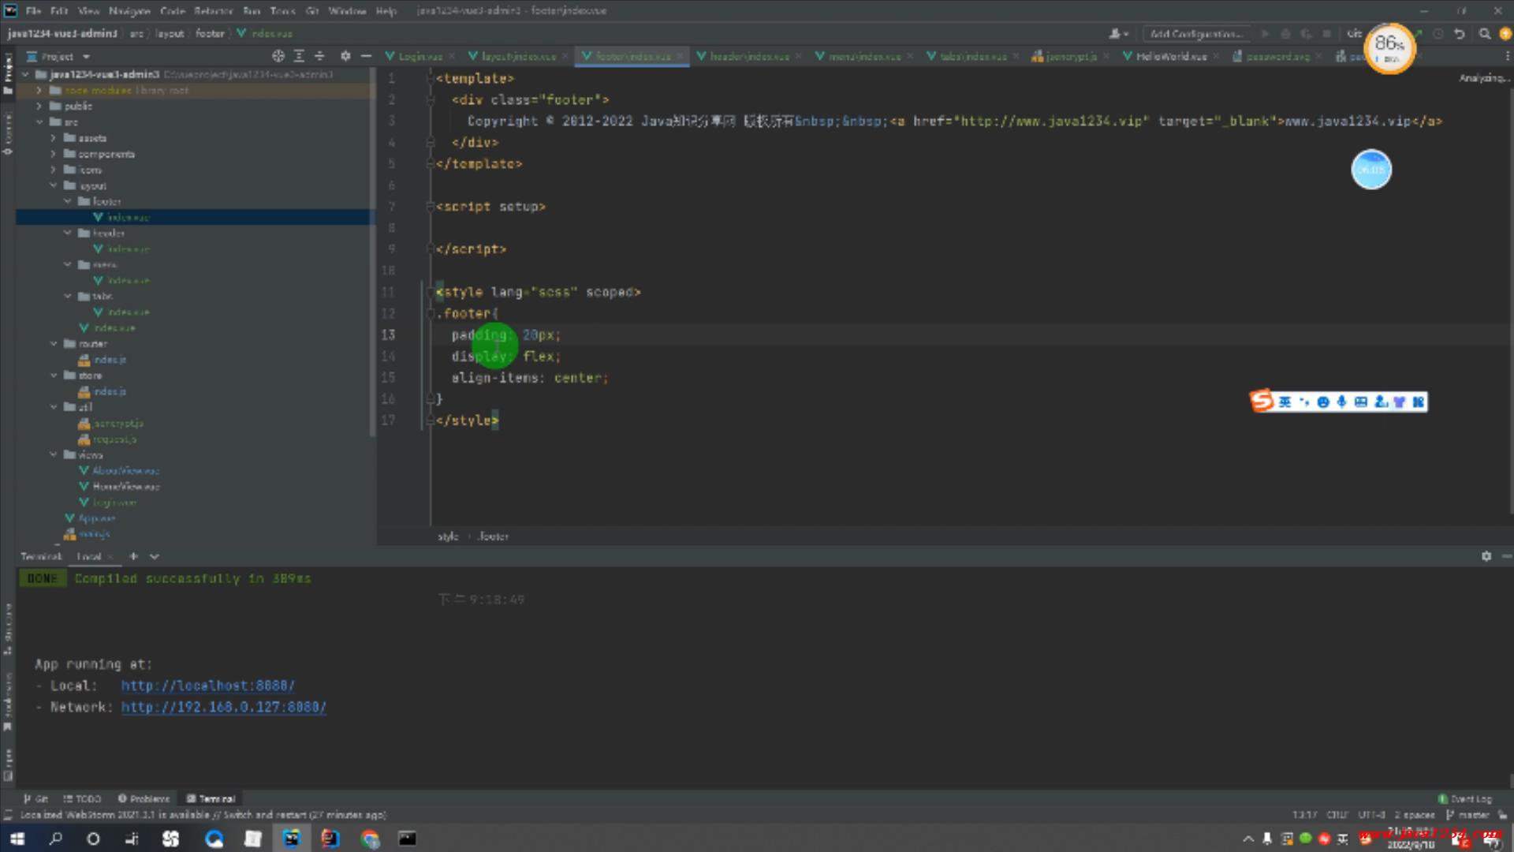The image size is (1514, 852).
Task: Click the UTF-8 encoding in status bar
Action: tap(1372, 815)
